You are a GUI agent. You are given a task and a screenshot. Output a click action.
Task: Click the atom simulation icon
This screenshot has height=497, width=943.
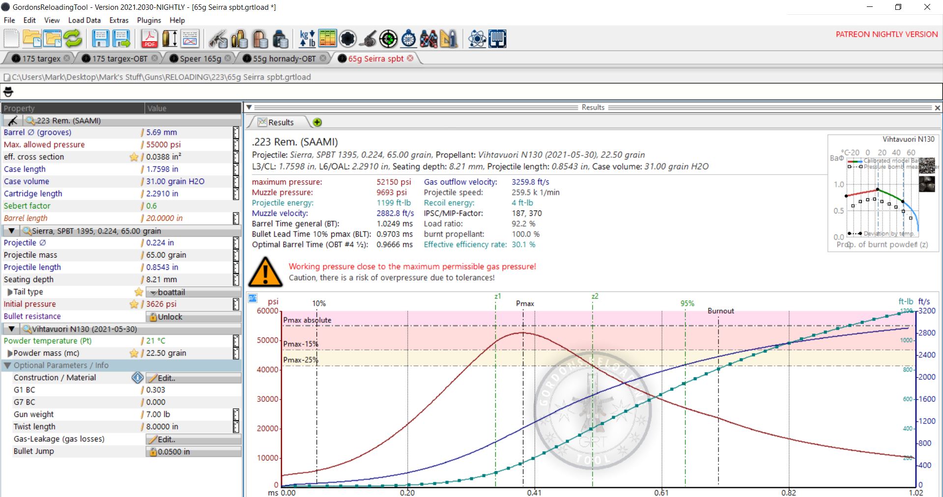coord(477,38)
